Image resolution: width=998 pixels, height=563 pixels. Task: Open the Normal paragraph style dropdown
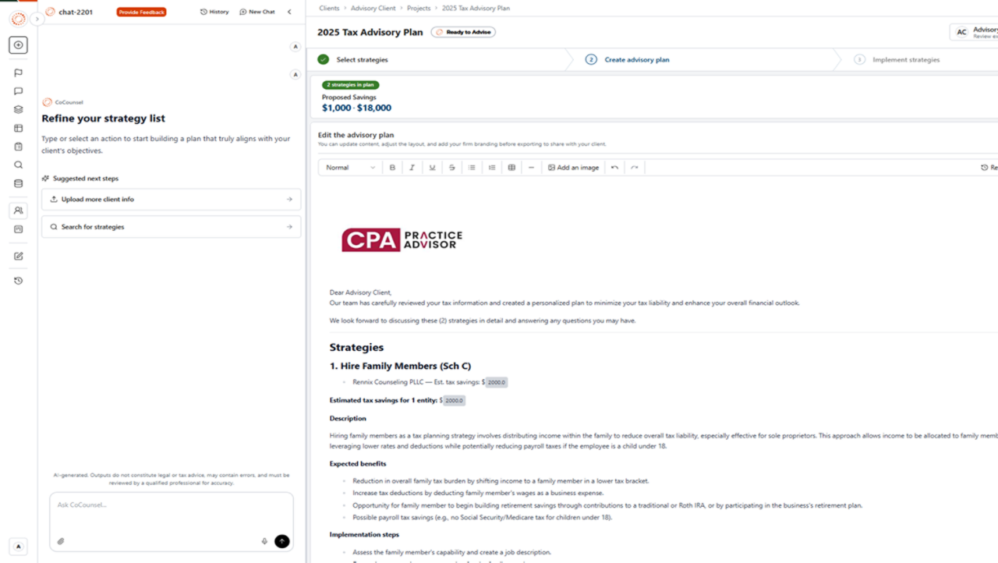pyautogui.click(x=349, y=167)
